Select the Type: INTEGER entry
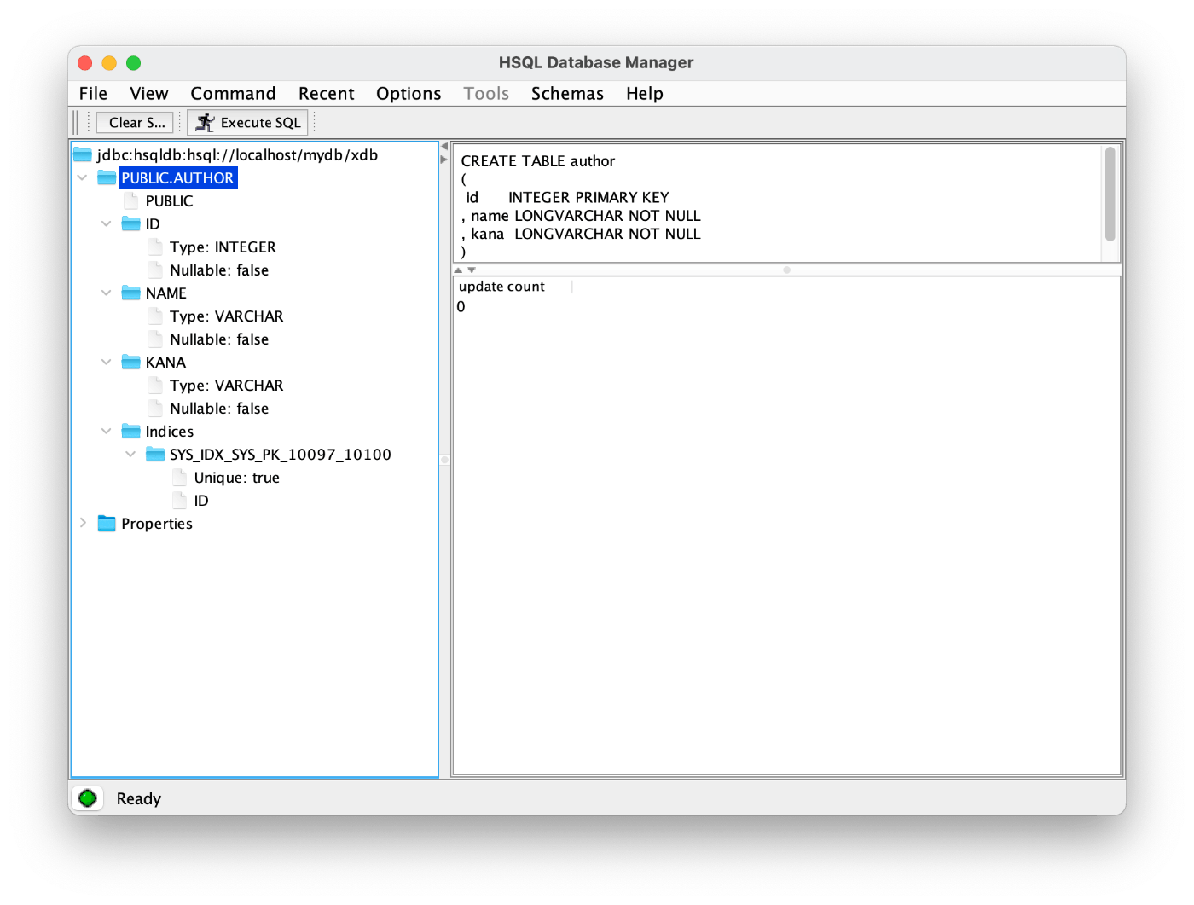Viewport: 1194px width, 905px height. 223,247
